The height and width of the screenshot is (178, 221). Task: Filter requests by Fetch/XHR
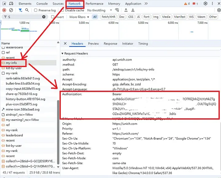coord(109,17)
